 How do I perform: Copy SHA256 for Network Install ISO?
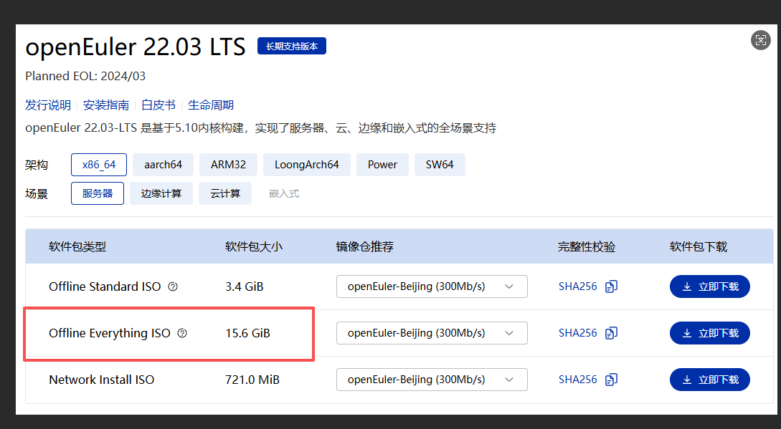coord(611,380)
